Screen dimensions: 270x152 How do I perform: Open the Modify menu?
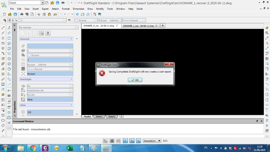[100, 9]
